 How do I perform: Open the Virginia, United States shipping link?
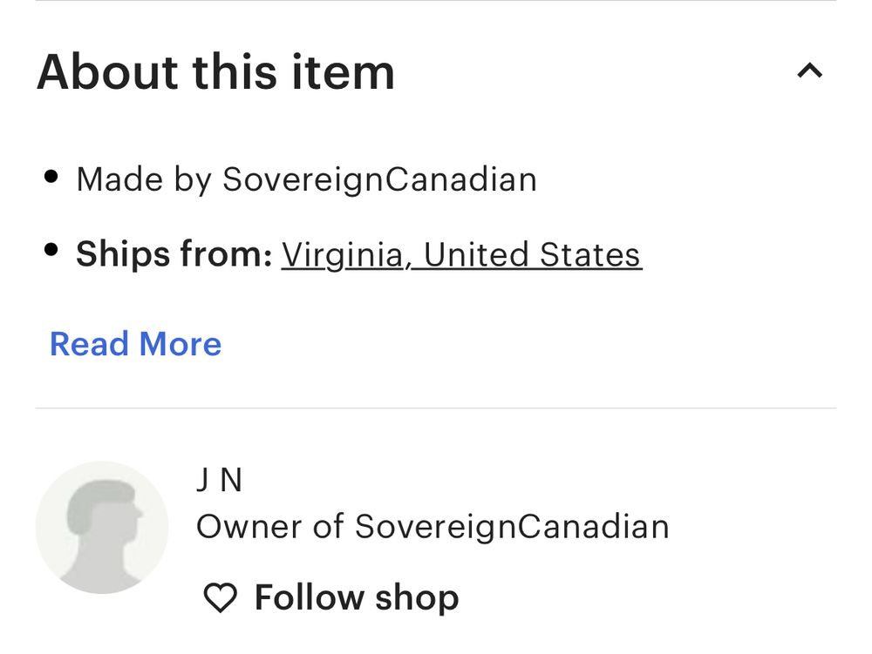pyautogui.click(x=460, y=254)
